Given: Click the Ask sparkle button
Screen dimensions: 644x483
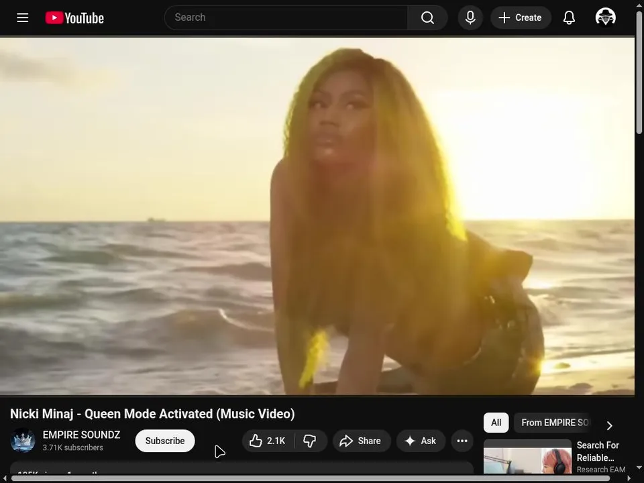Looking at the screenshot, I should click(x=421, y=441).
